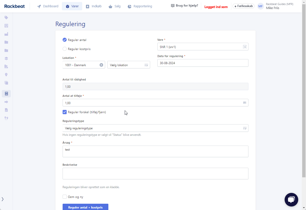
Task: Click the stacked layers sidebar icon
Action: coord(6,58)
